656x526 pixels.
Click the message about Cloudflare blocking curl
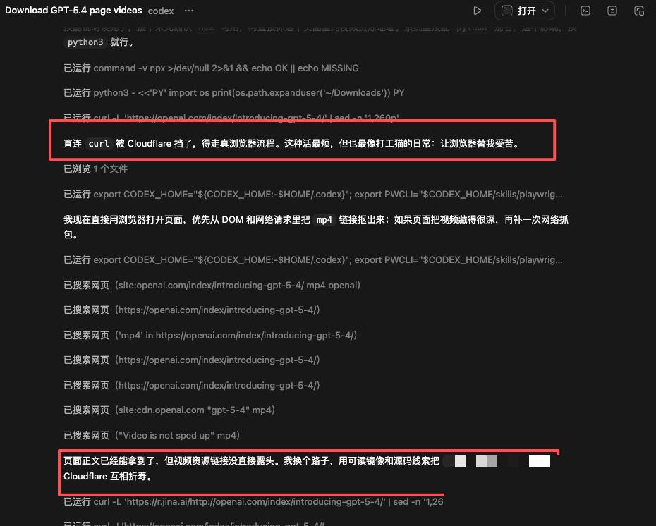coord(292,143)
